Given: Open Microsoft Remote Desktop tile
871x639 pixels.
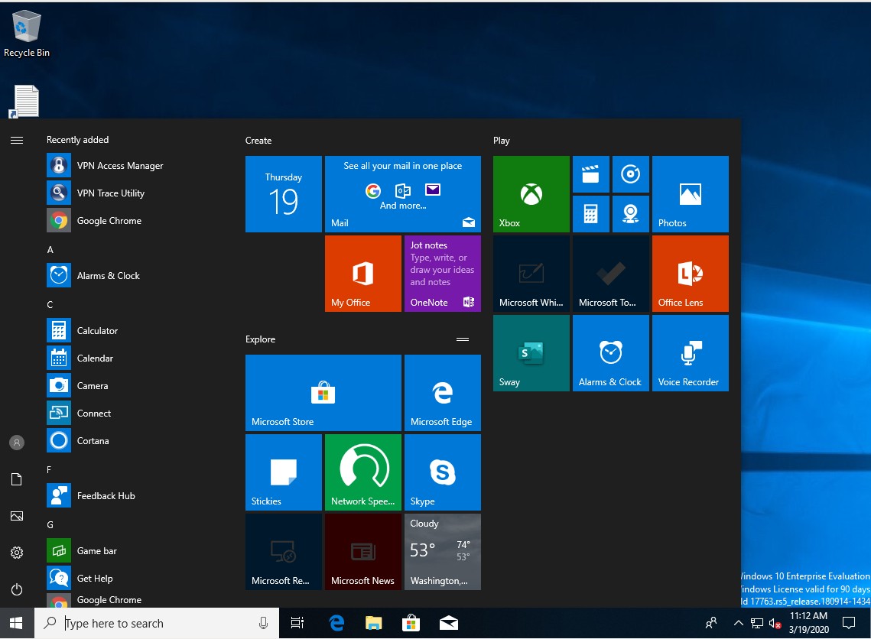Looking at the screenshot, I should coord(283,551).
